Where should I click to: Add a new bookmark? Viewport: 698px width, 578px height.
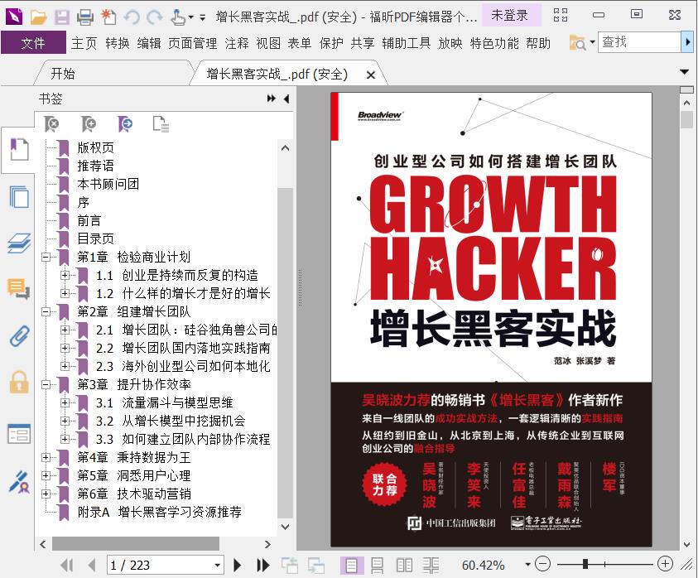pyautogui.click(x=89, y=124)
